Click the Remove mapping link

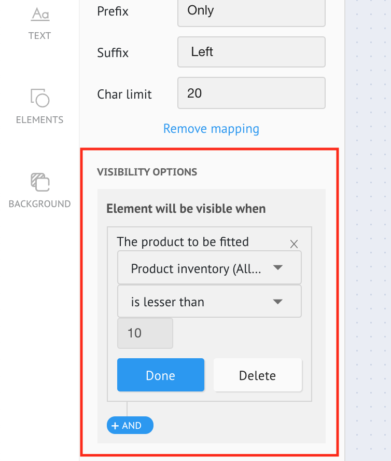coord(211,128)
